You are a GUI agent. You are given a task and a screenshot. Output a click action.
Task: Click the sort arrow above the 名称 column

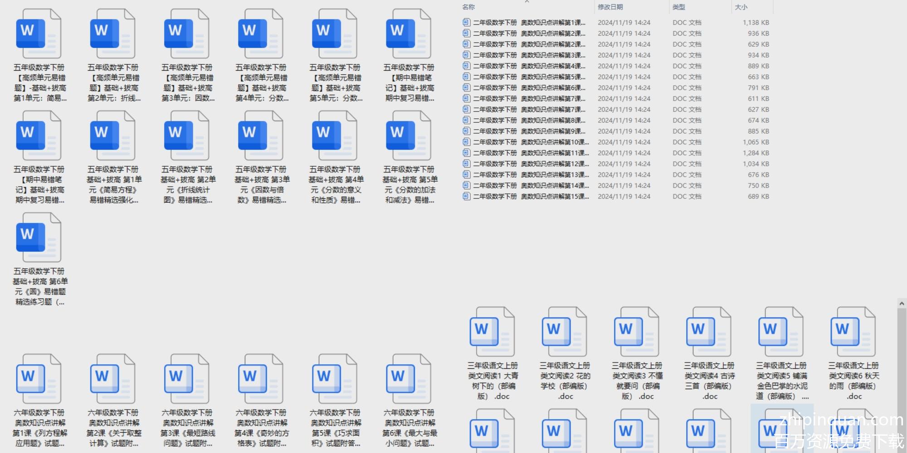[527, 2]
